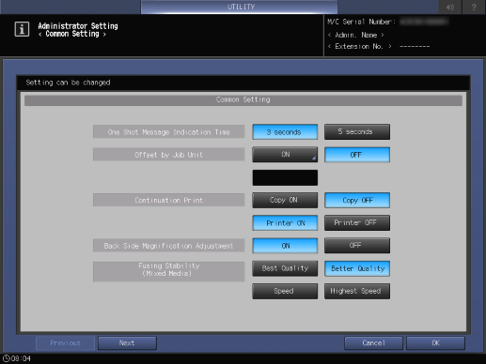Select the UTILITY tab
The image size is (486, 364).
coord(240,7)
